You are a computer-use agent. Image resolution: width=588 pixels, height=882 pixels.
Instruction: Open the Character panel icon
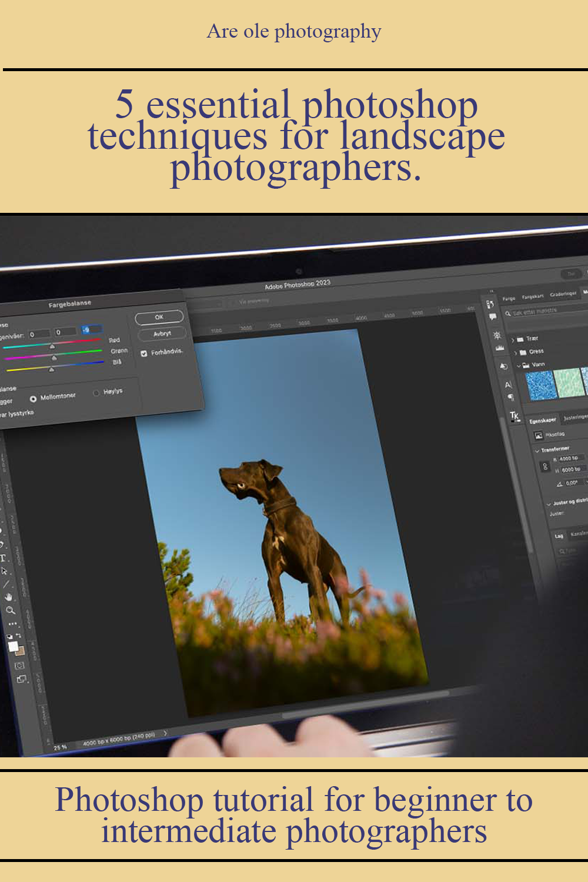[508, 385]
